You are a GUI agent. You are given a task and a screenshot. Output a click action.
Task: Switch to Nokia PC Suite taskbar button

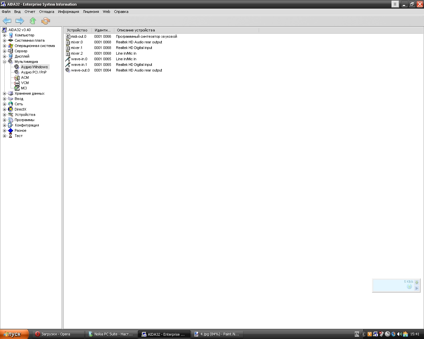click(x=111, y=334)
